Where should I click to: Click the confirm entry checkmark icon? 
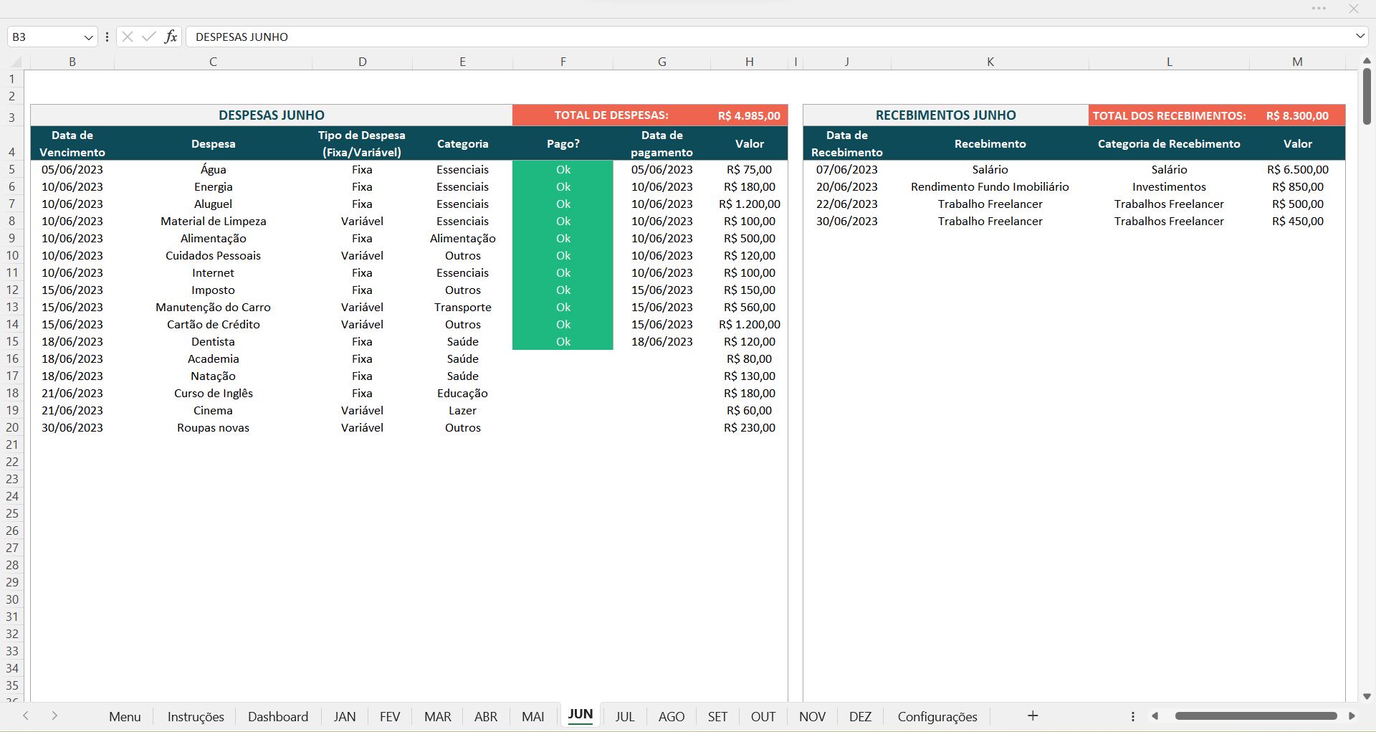[149, 37]
